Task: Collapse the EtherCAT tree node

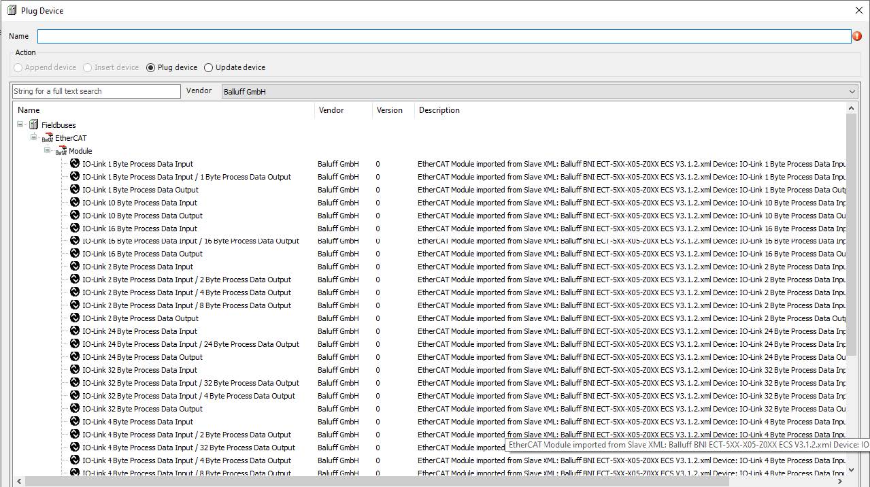Action: [x=33, y=137]
